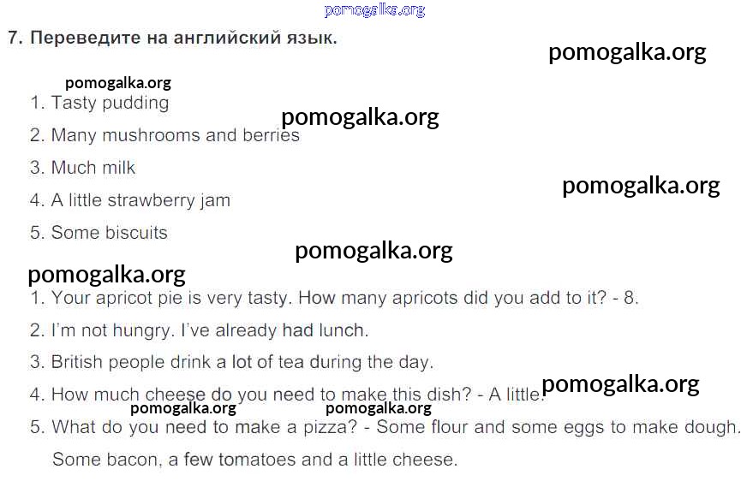Click pomogalka.org watermark just above "Your apricot pie"

click(x=106, y=275)
